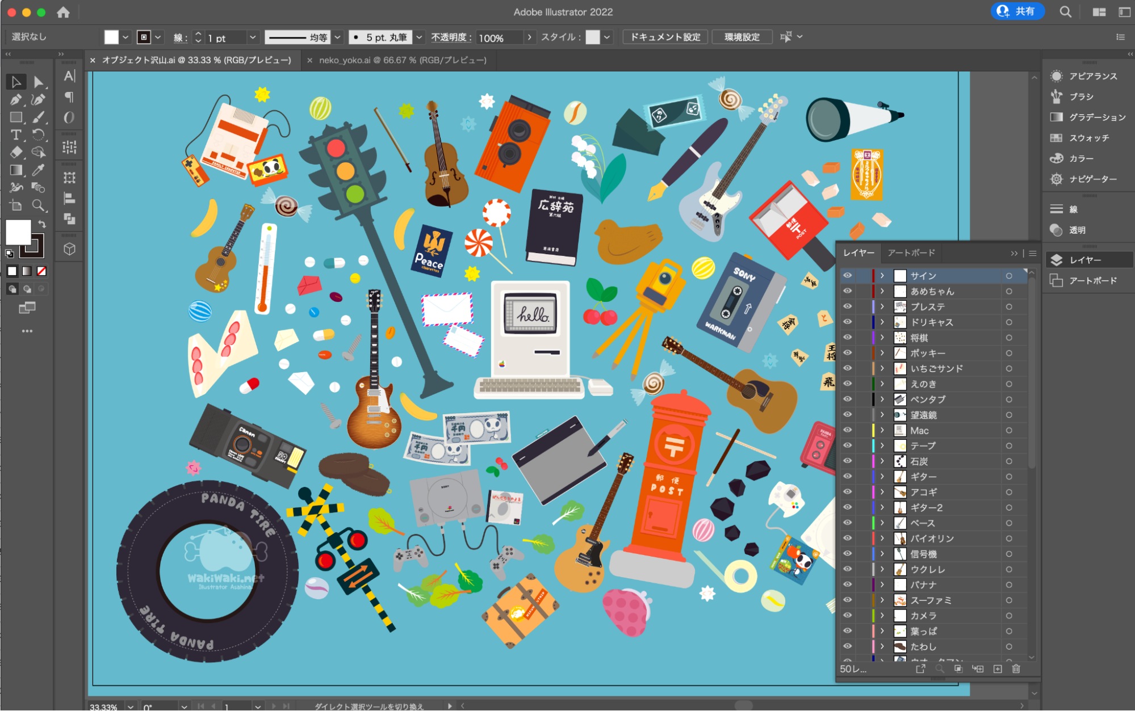
Task: Switch to the neko_yoko.ai document tab
Action: point(402,60)
